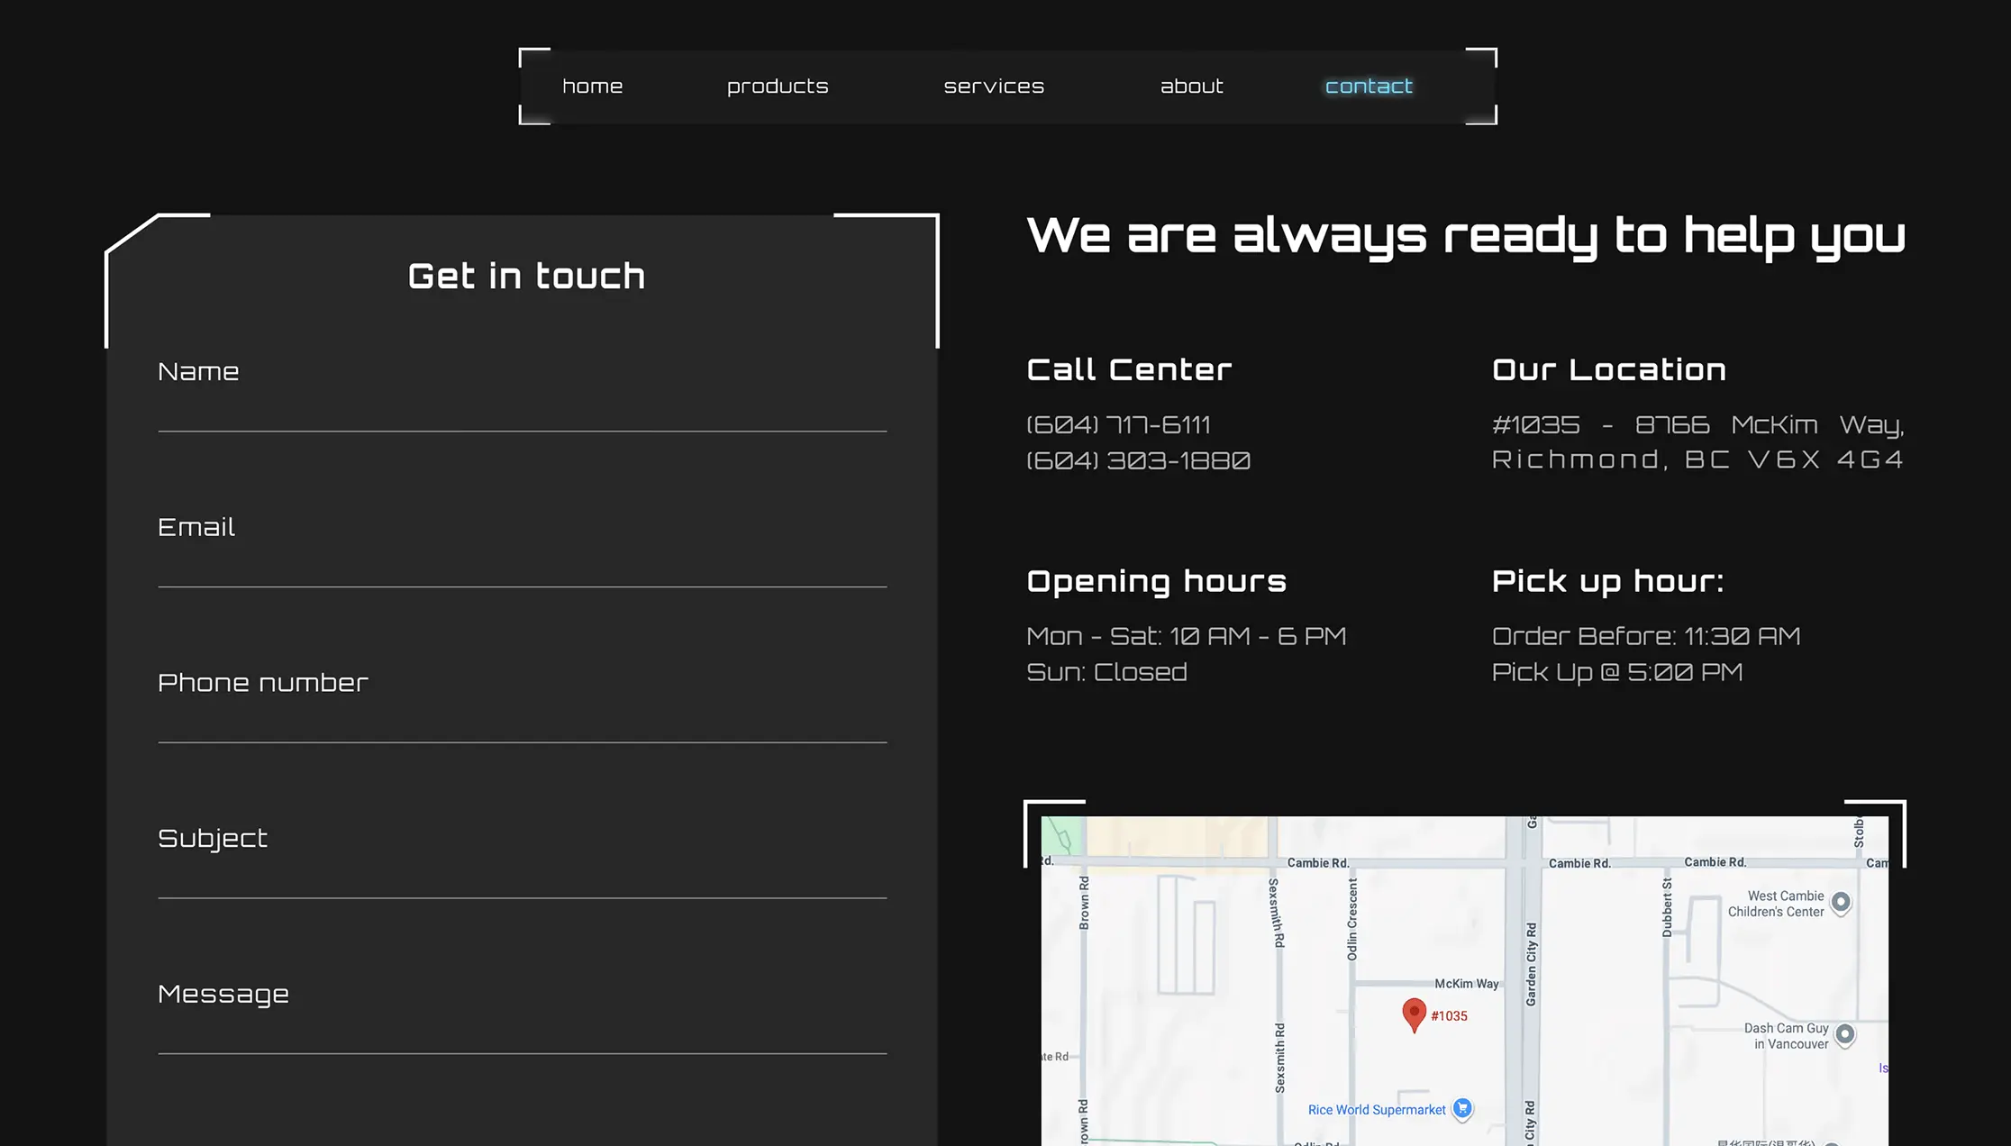
Task: Click phone number (604) 717-6111
Action: [x=1118, y=424]
